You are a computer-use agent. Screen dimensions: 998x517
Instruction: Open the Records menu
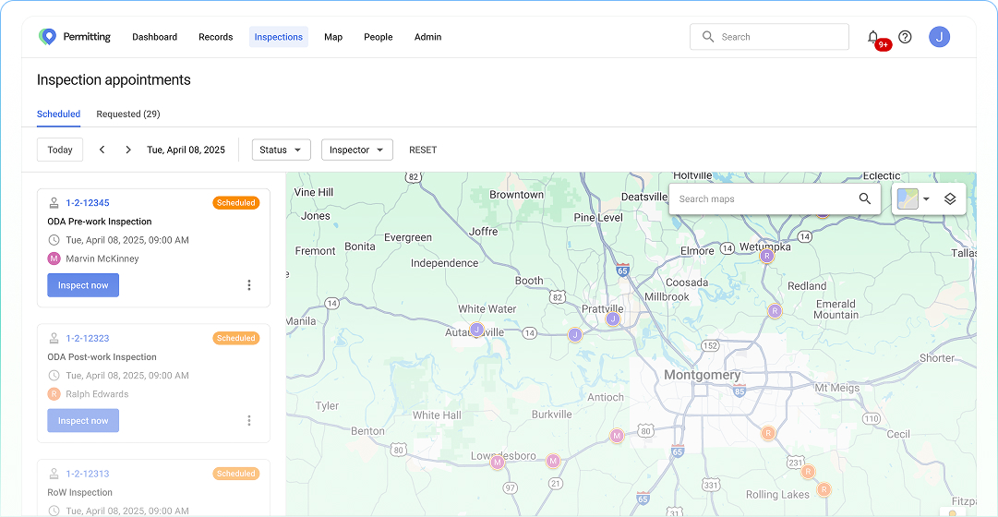[x=216, y=37]
